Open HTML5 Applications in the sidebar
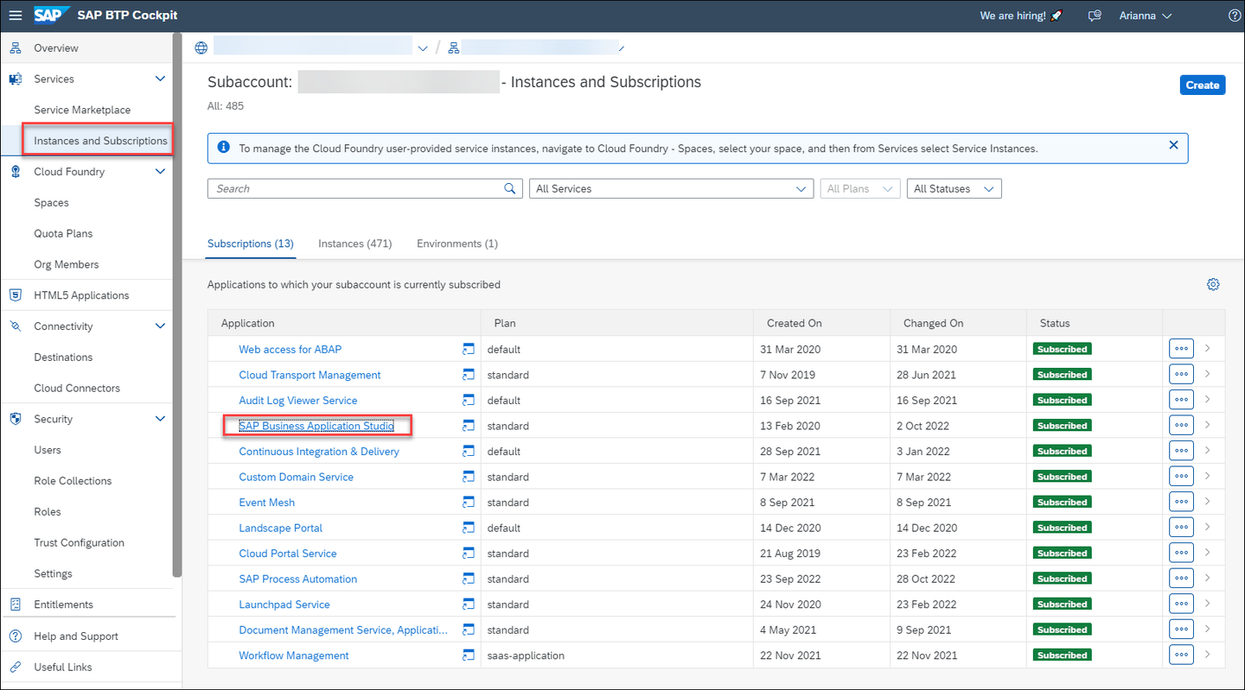This screenshot has width=1245, height=690. tap(81, 295)
